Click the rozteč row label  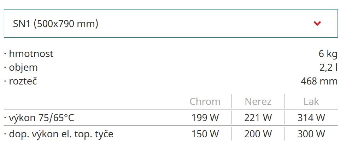coord(23,81)
